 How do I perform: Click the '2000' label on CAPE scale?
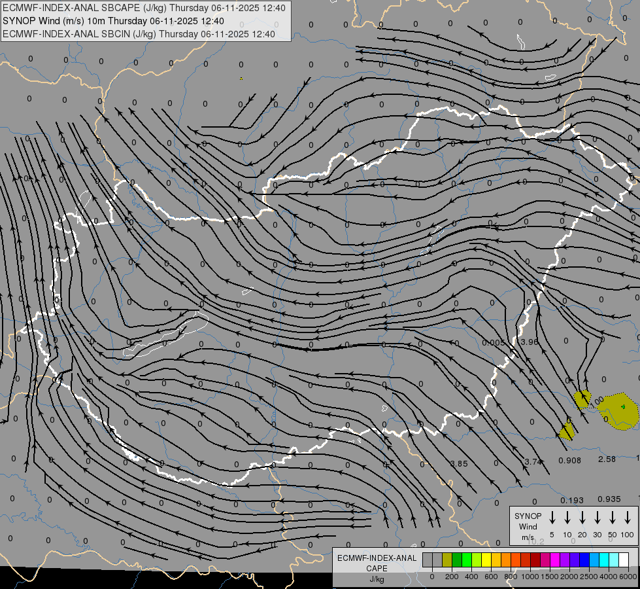click(x=569, y=577)
